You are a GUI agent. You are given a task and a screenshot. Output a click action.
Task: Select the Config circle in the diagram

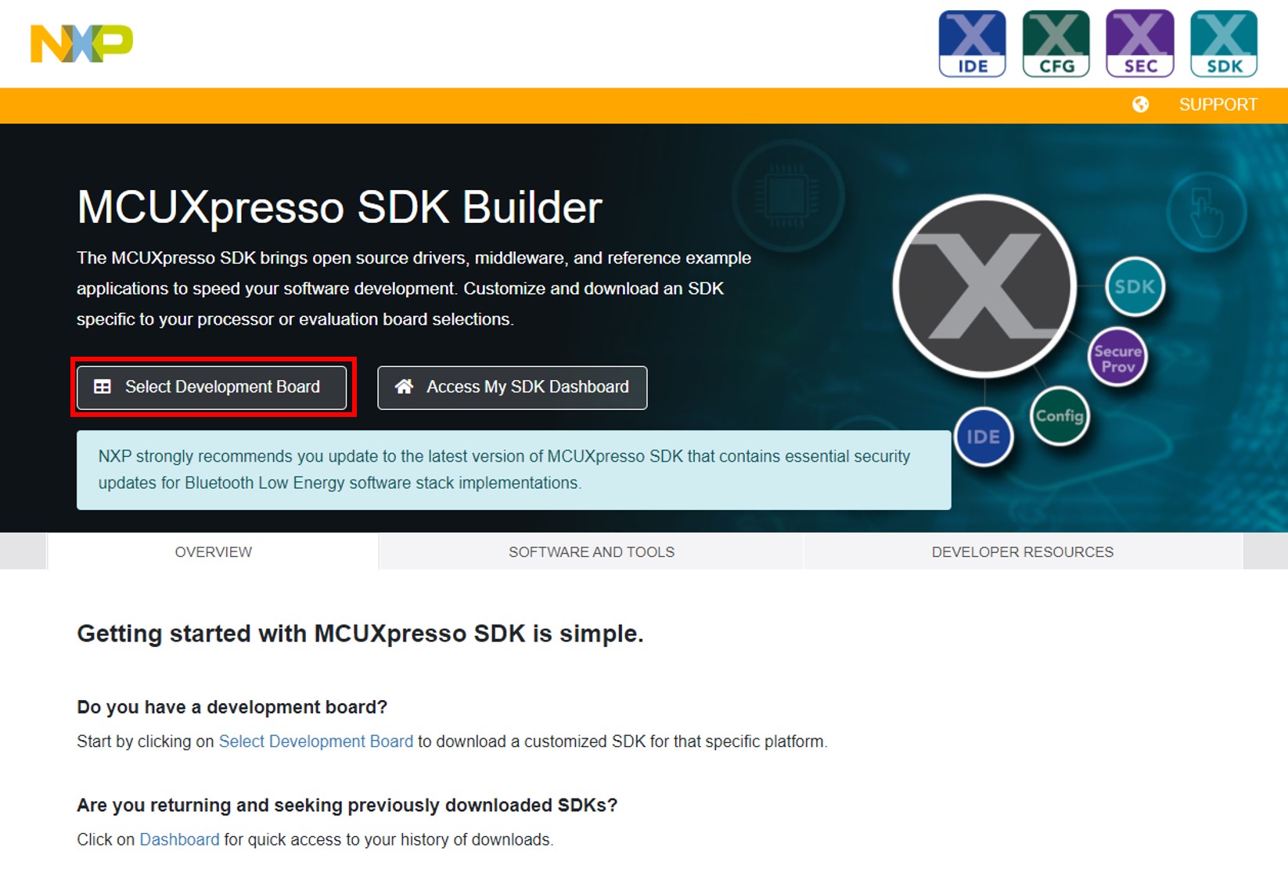[1058, 417]
